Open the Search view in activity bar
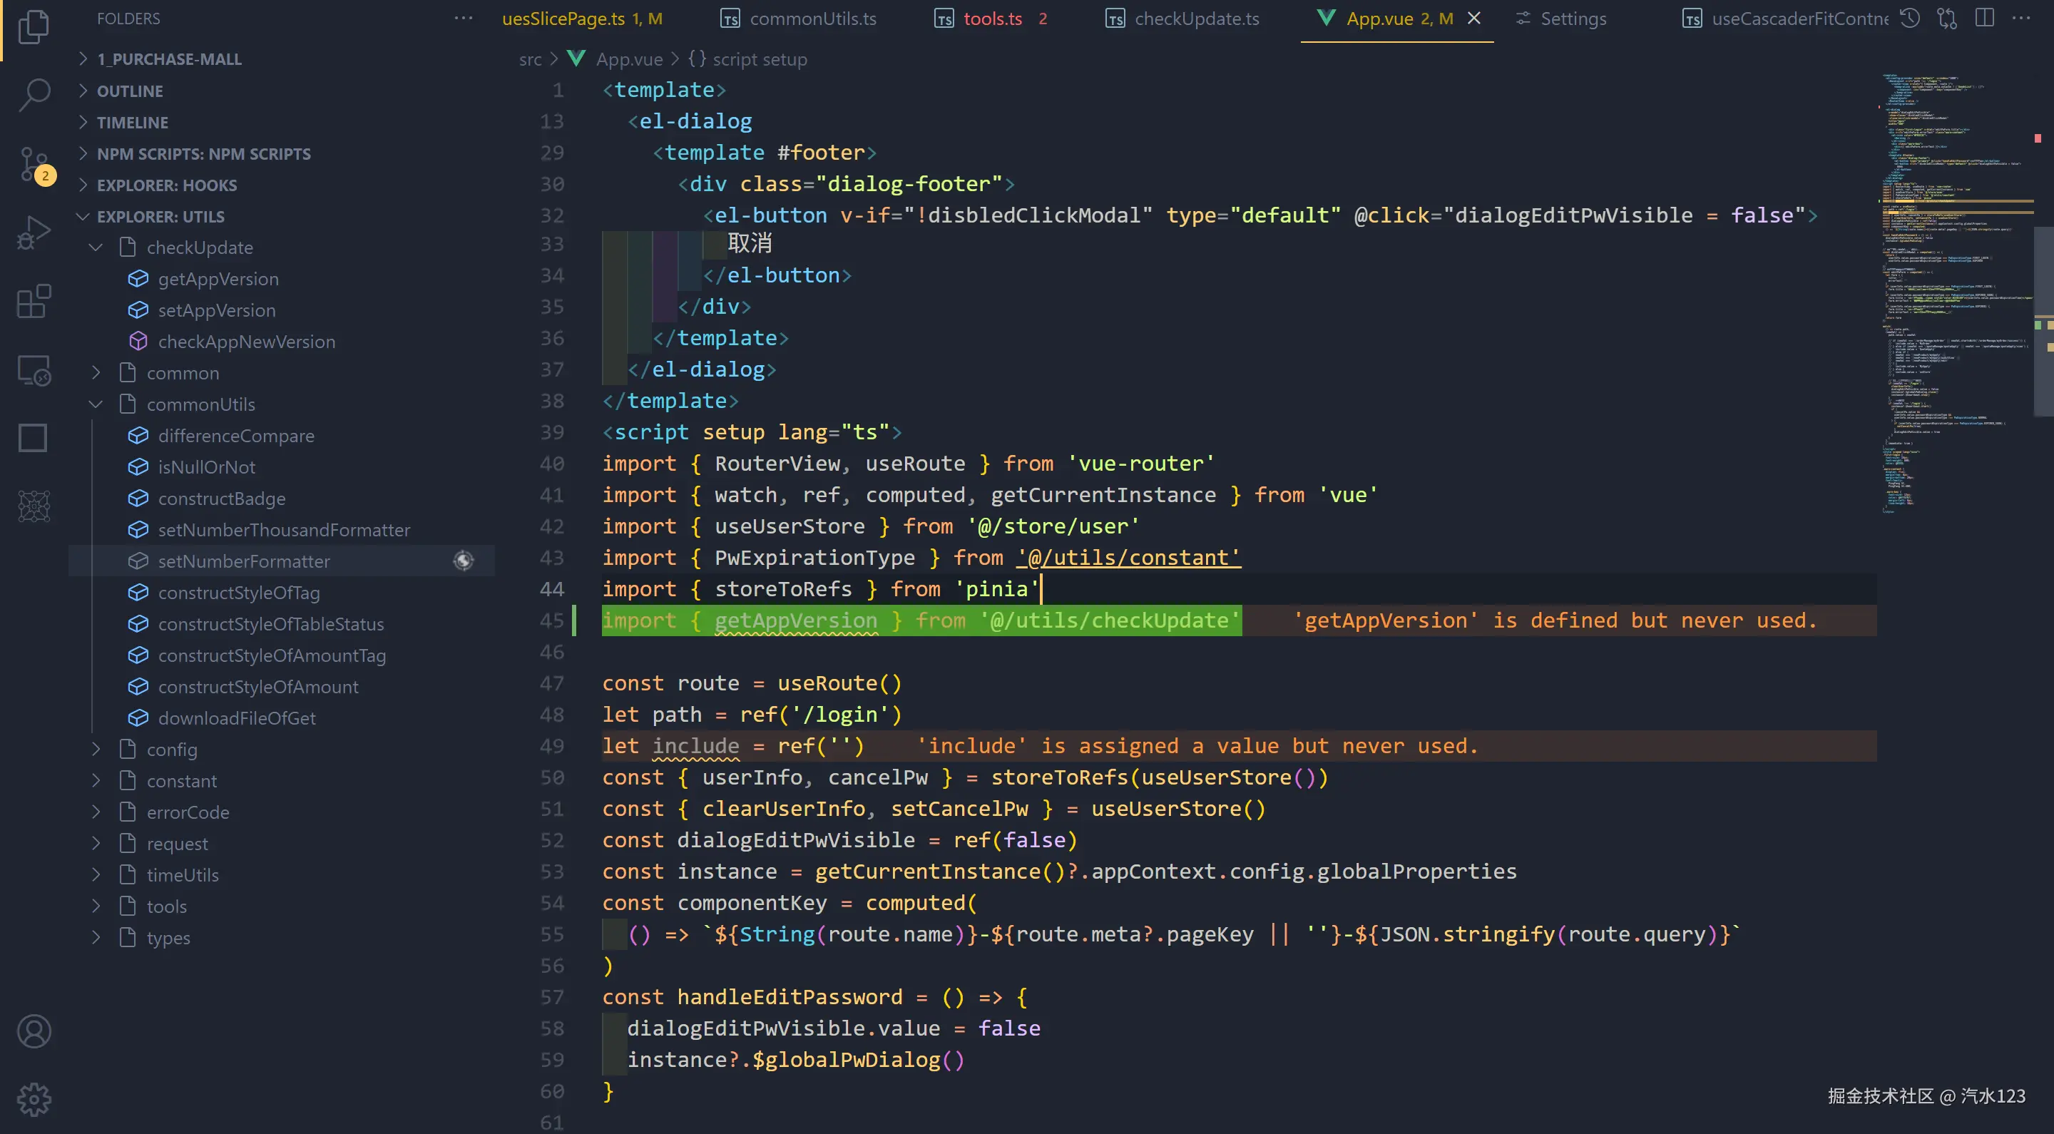The width and height of the screenshot is (2054, 1134). pyautogui.click(x=34, y=94)
